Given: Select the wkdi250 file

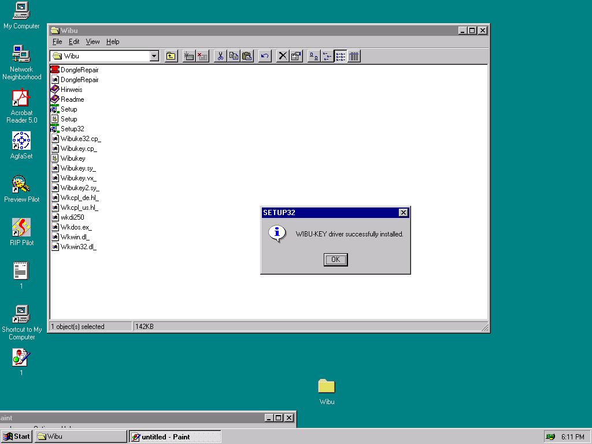Looking at the screenshot, I should [x=68, y=217].
